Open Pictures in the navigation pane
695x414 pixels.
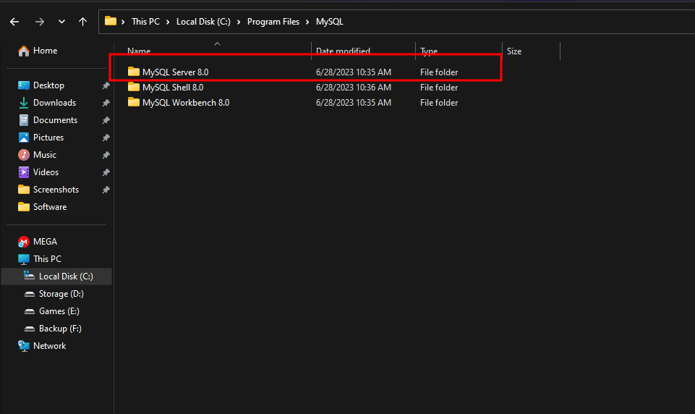pos(48,137)
